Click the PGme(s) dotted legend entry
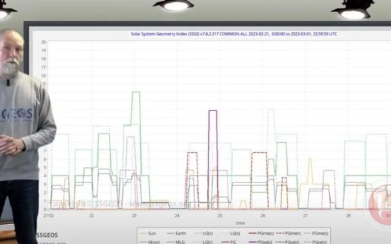 pos(316,233)
